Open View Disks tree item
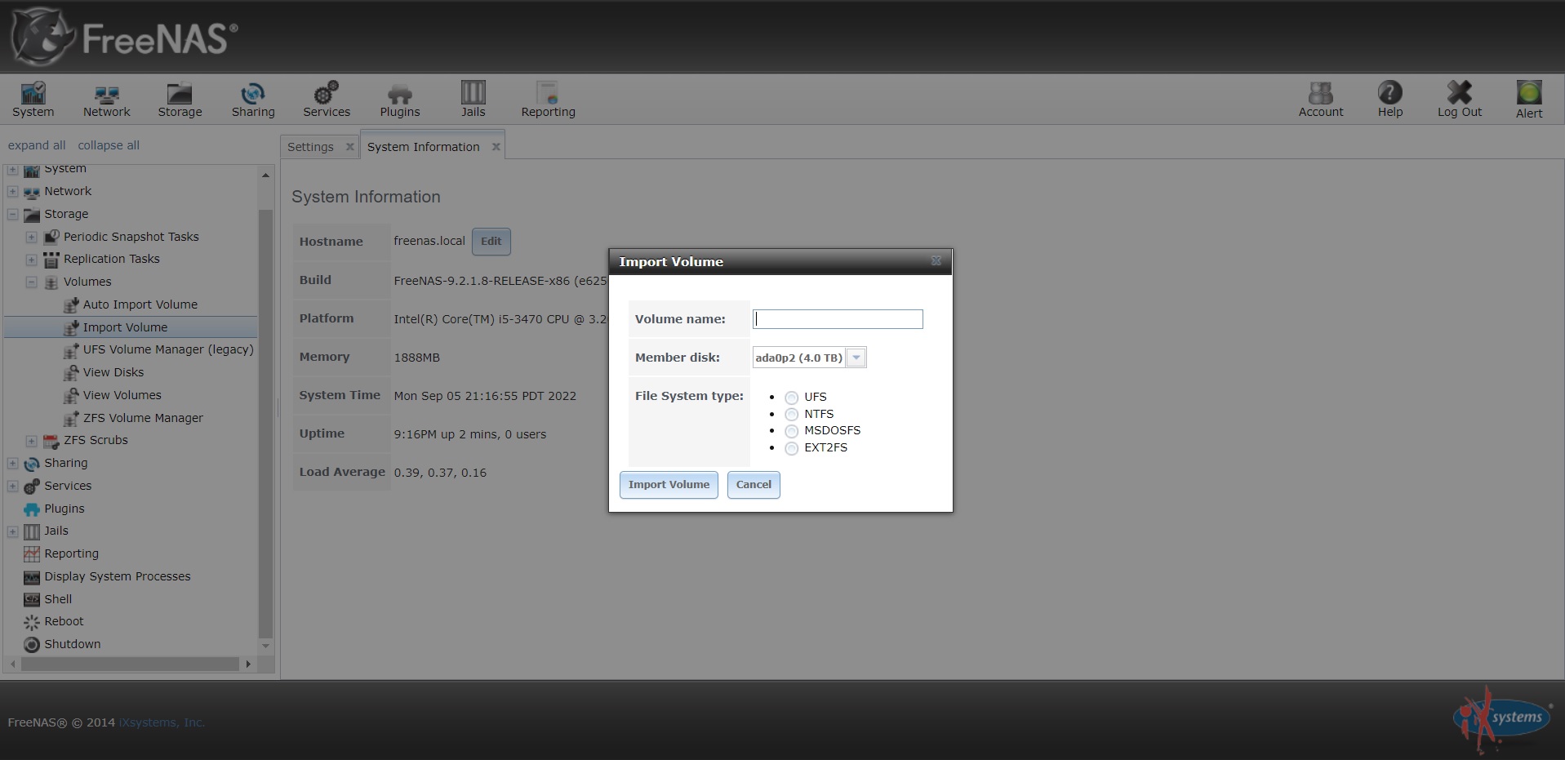The height and width of the screenshot is (760, 1565). tap(113, 372)
